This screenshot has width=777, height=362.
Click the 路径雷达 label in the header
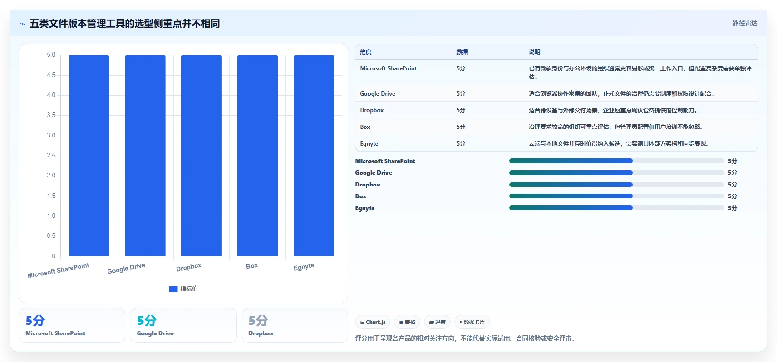[745, 23]
